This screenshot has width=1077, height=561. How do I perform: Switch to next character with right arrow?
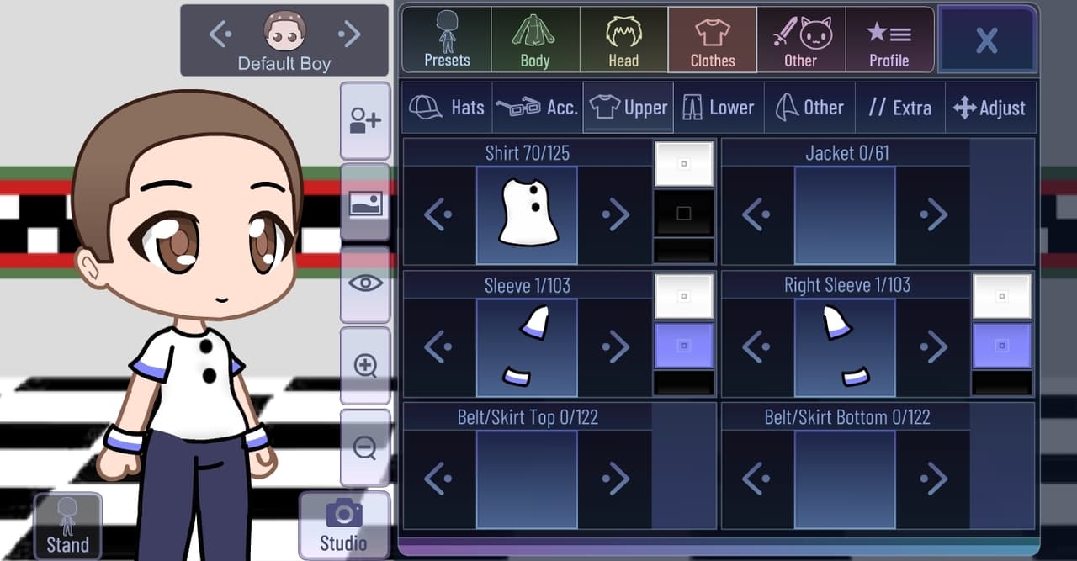coord(348,34)
